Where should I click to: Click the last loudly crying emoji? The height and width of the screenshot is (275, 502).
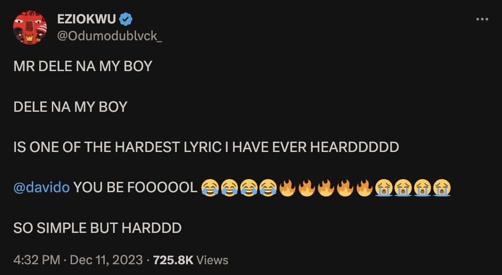[442, 188]
